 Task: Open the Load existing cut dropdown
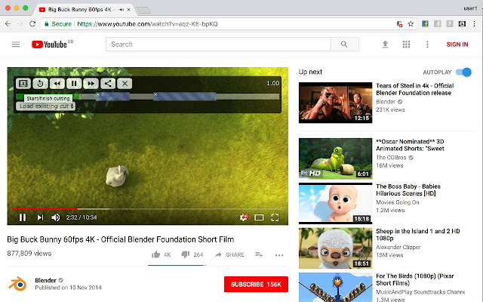tap(45, 106)
